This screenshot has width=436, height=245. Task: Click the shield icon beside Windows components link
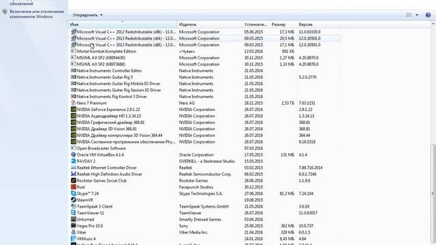5,12
